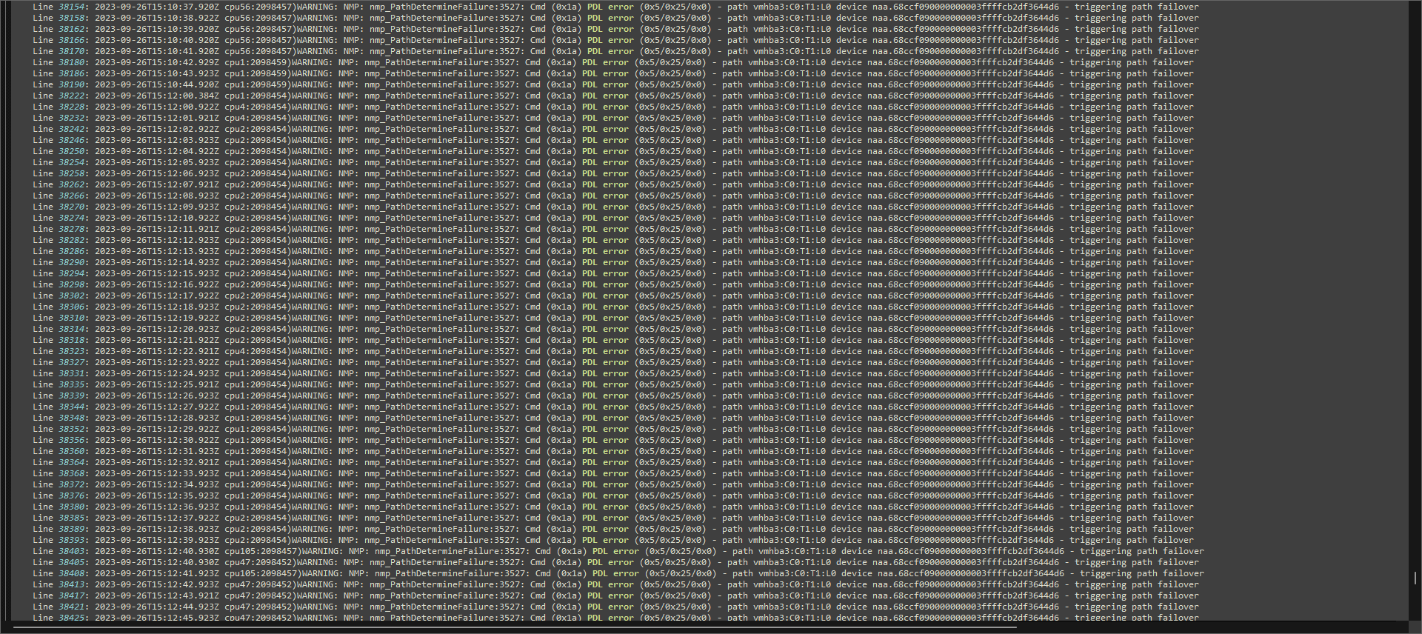Select cpu105 result Line 38408
Image resolution: width=1422 pixels, height=634 pixels.
click(618, 573)
